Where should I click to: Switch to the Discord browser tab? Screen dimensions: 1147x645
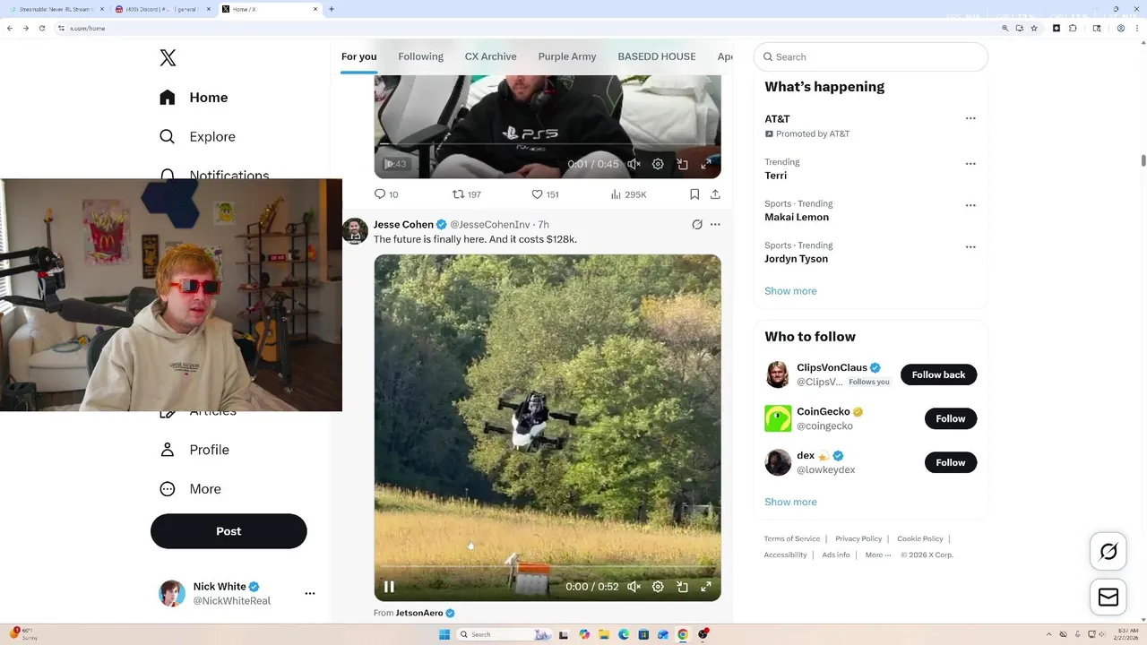pos(161,9)
